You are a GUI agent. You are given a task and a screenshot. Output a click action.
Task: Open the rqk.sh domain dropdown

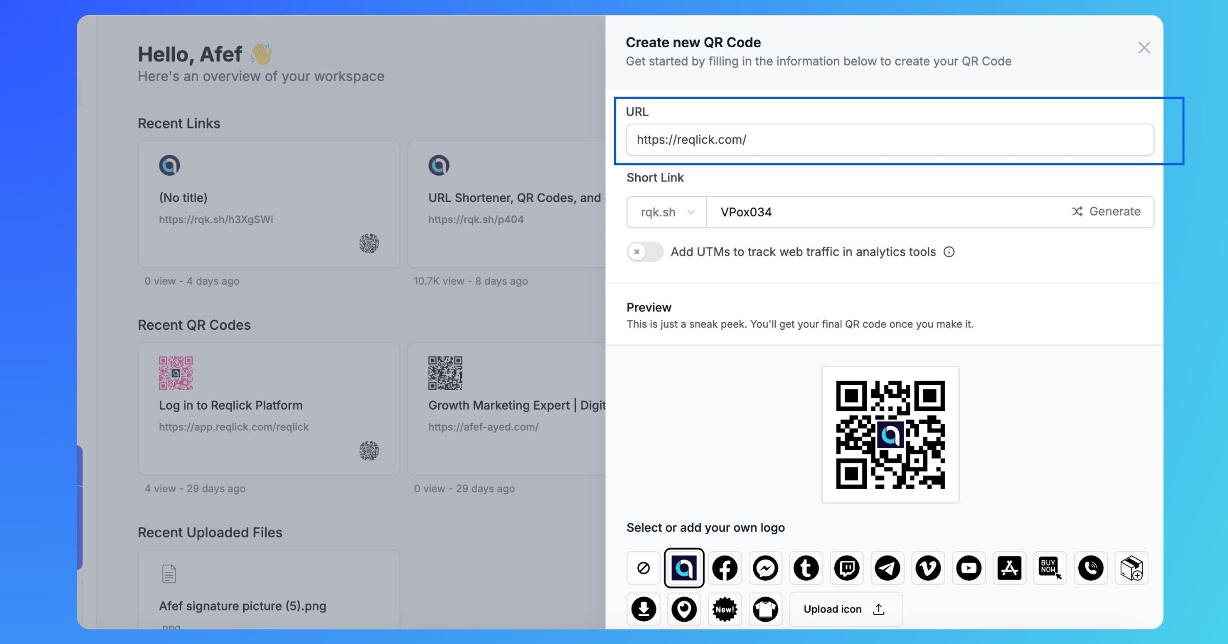(x=666, y=212)
